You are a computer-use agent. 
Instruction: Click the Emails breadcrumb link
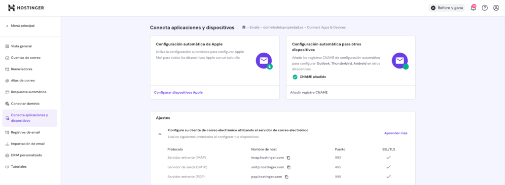255,28
